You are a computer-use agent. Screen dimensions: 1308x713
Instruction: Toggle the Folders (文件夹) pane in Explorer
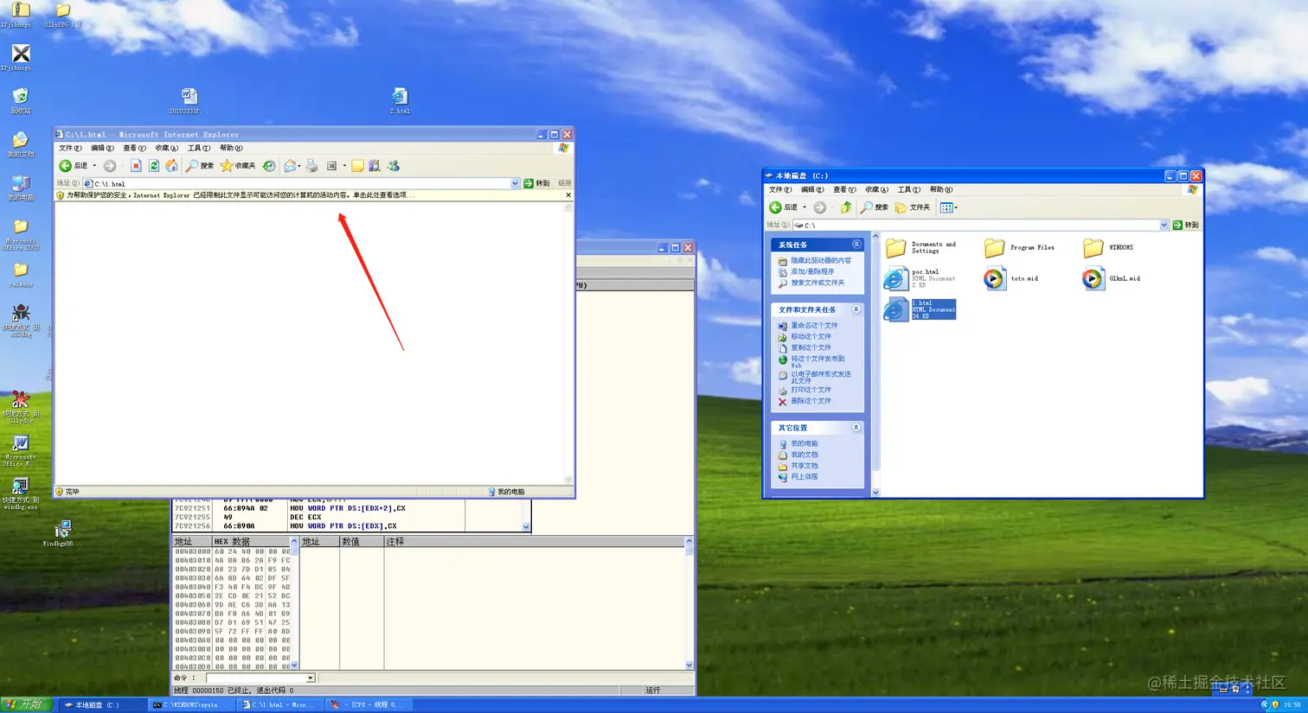[913, 207]
